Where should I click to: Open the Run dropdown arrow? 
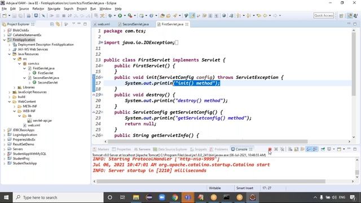point(125,16)
